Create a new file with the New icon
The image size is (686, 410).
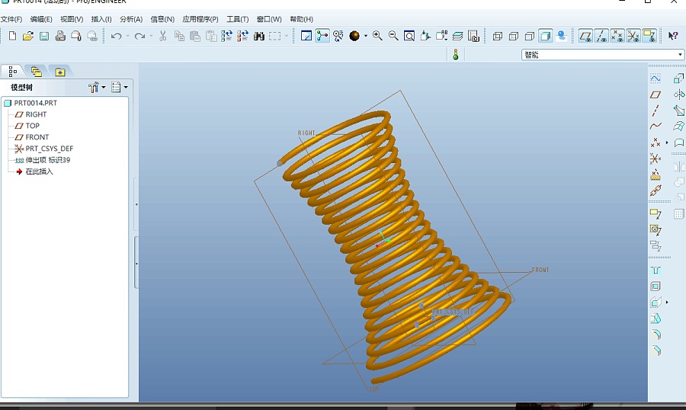click(x=12, y=36)
